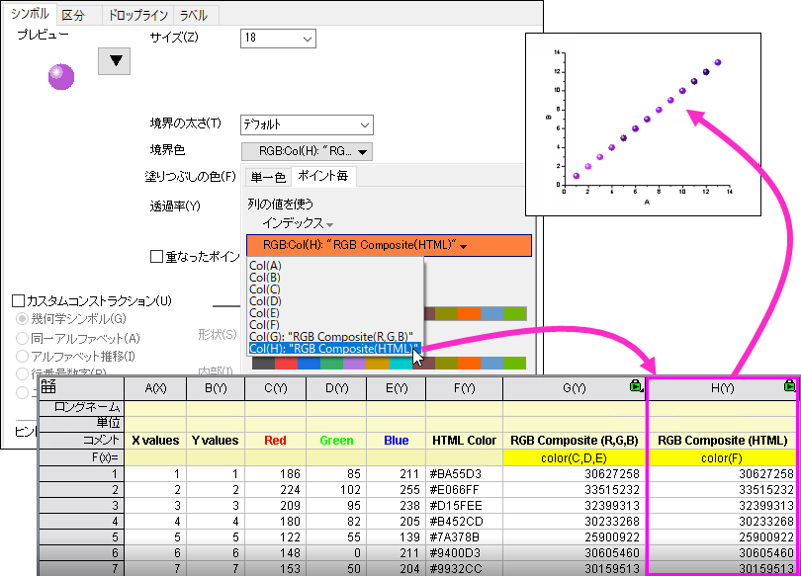Switch to the ラベル tab

pyautogui.click(x=193, y=15)
